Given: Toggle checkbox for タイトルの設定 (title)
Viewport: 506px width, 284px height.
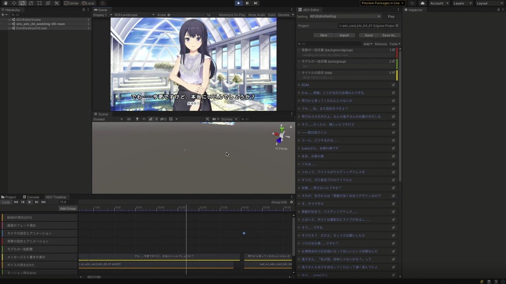Looking at the screenshot, I should click(393, 72).
